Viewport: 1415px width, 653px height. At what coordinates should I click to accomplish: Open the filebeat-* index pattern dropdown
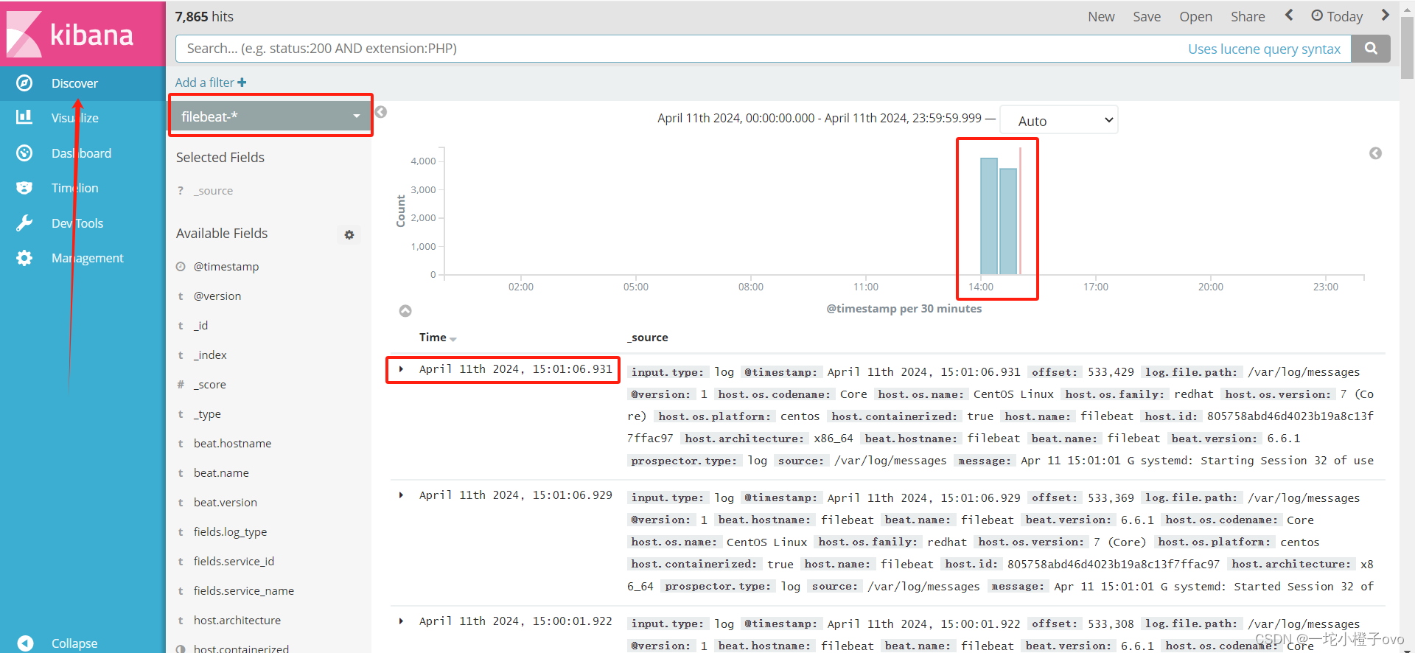[x=270, y=116]
